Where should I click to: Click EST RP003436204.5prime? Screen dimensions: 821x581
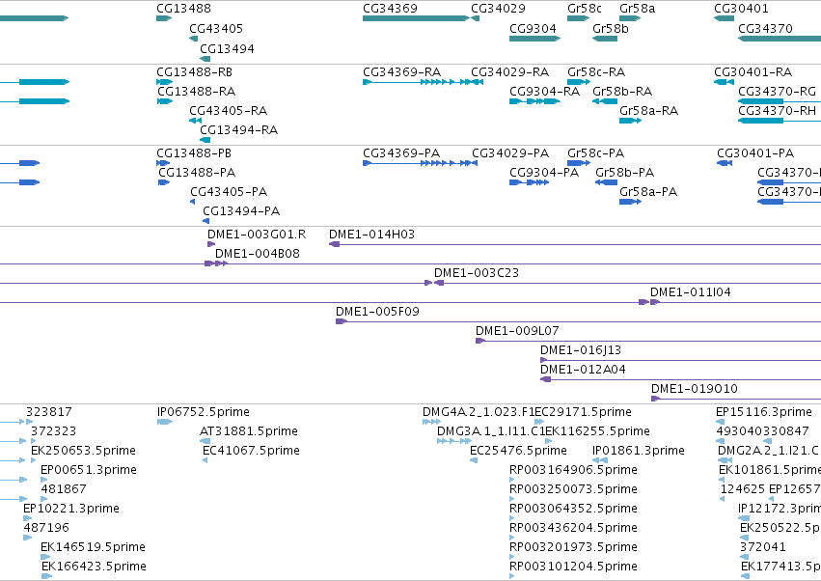pos(573,528)
